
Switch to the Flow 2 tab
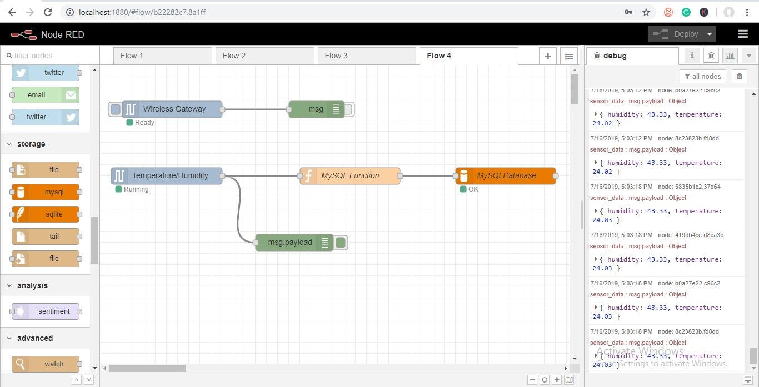(234, 55)
